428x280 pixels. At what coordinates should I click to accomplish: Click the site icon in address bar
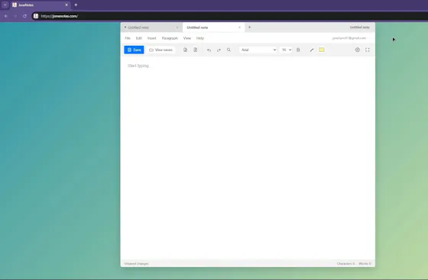36,16
